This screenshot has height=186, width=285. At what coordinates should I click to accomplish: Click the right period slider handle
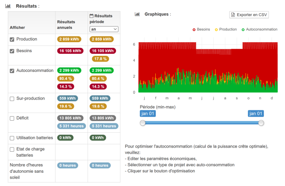pos(261,123)
